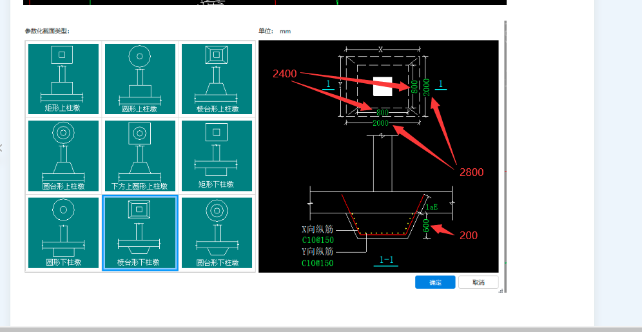642x332 pixels.
Task: Select the 棱台形上柱墩 section type
Action: 217,79
